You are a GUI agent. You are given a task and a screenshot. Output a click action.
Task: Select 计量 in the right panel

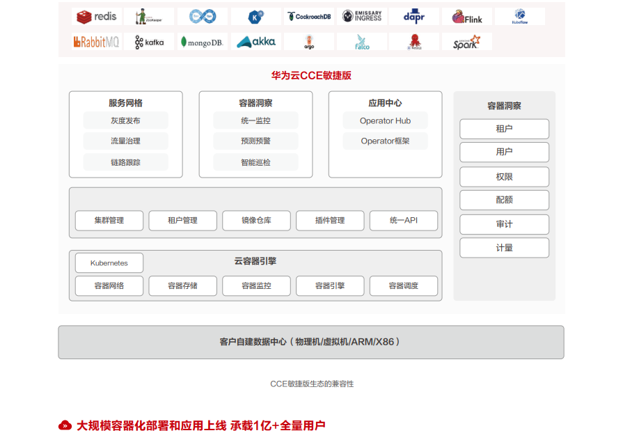point(504,248)
